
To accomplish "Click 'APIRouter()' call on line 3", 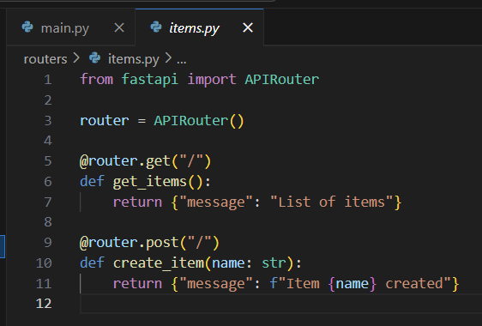I will click(x=199, y=121).
